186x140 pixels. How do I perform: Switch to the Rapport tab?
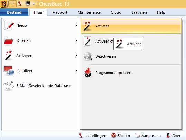[60, 12]
